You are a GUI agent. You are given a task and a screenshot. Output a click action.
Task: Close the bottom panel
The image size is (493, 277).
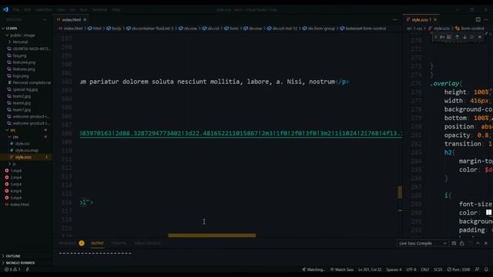486,243
